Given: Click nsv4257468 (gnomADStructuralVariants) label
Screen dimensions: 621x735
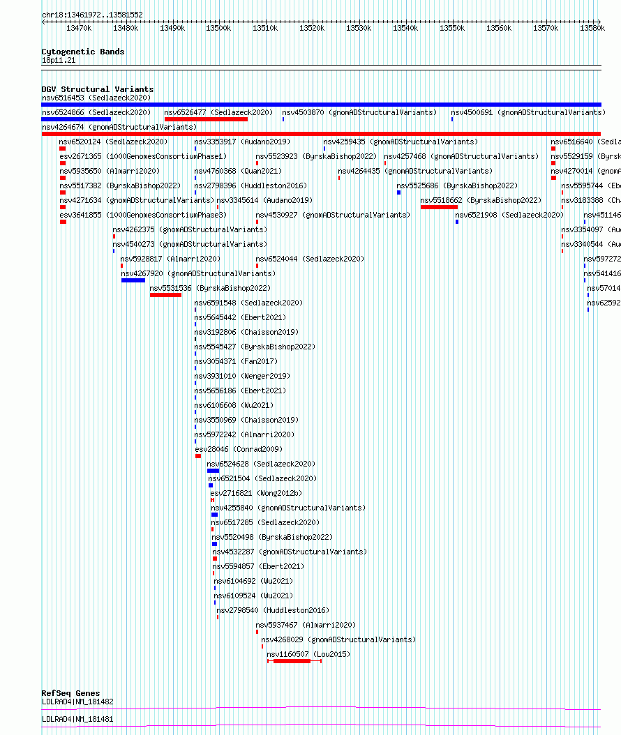Looking at the screenshot, I should pos(461,156).
